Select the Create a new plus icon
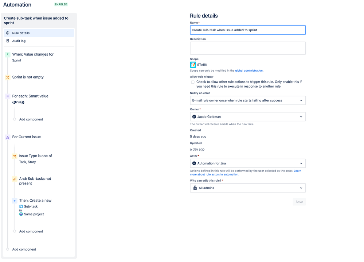364x262 pixels. [x=15, y=201]
